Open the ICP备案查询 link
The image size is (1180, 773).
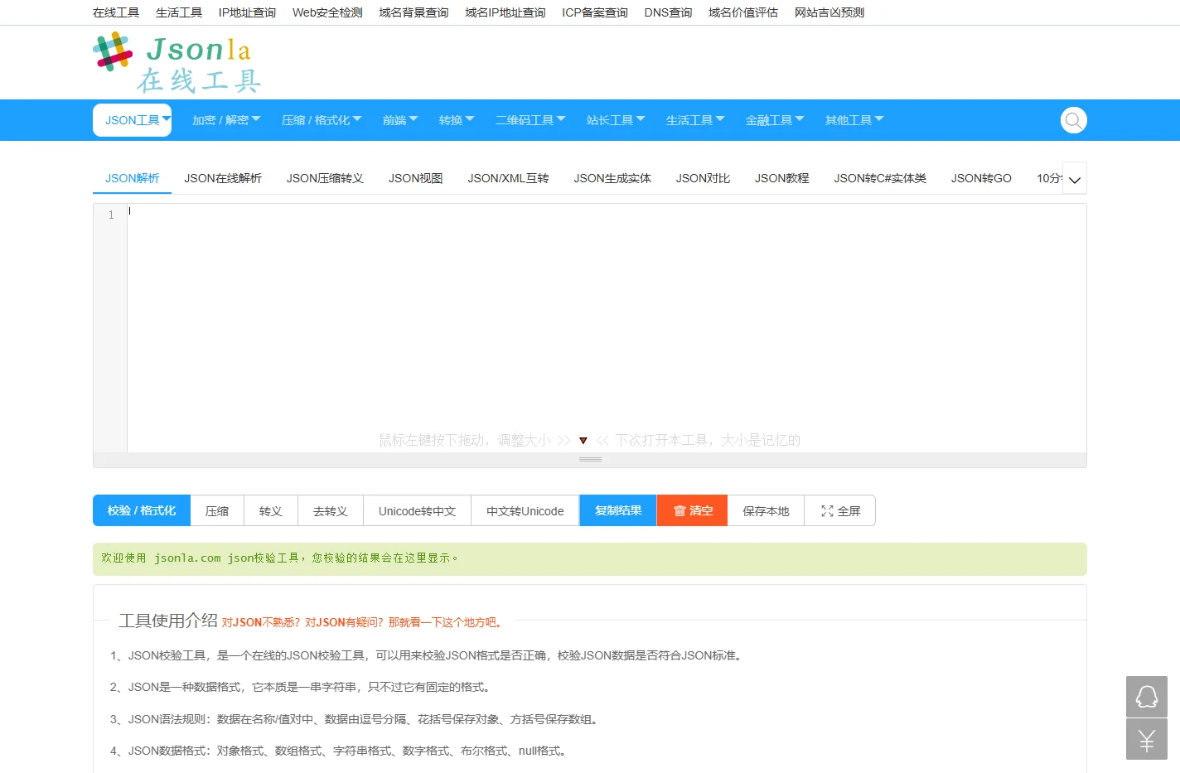coord(595,12)
